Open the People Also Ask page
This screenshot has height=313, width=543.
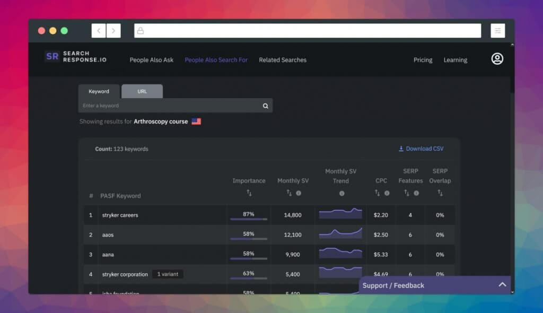(151, 60)
